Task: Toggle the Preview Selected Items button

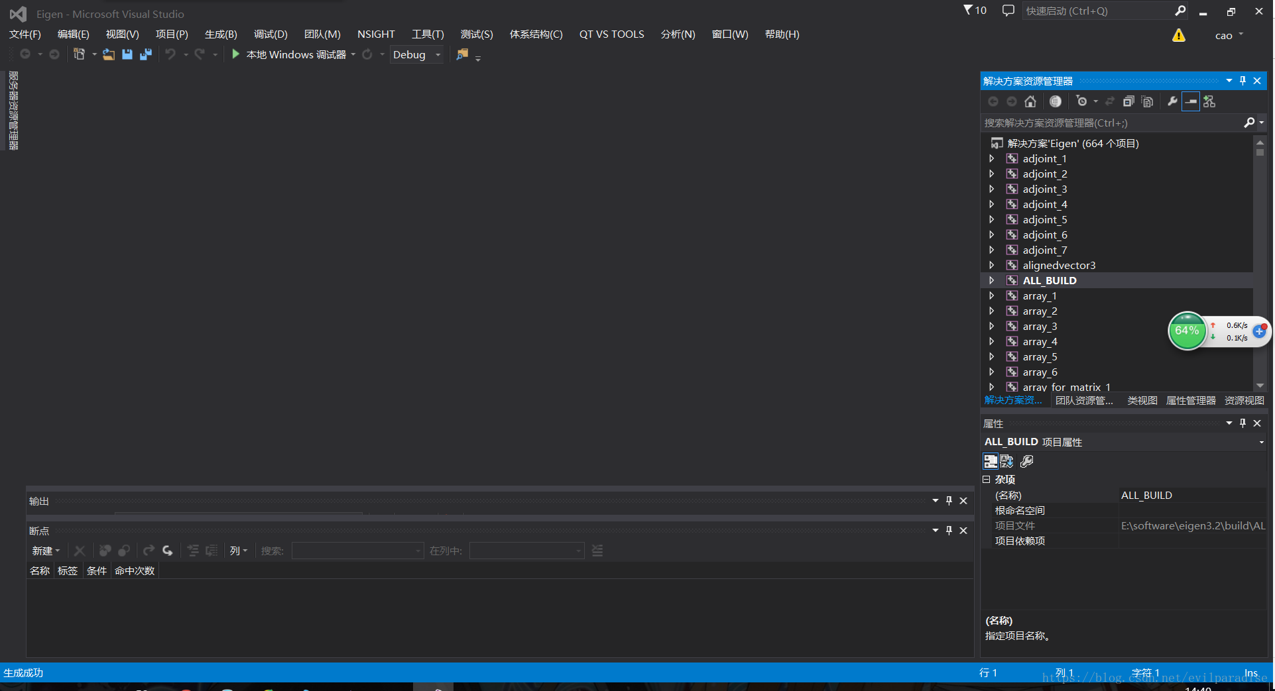Action: tap(1191, 101)
